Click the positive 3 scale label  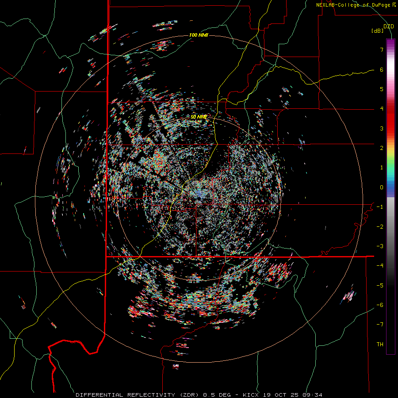(382, 128)
